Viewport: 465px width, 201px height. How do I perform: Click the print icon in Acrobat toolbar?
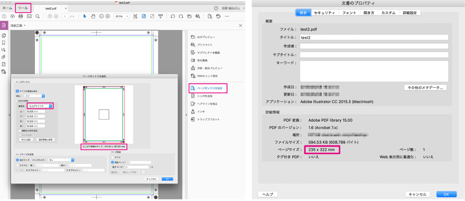pos(21,16)
